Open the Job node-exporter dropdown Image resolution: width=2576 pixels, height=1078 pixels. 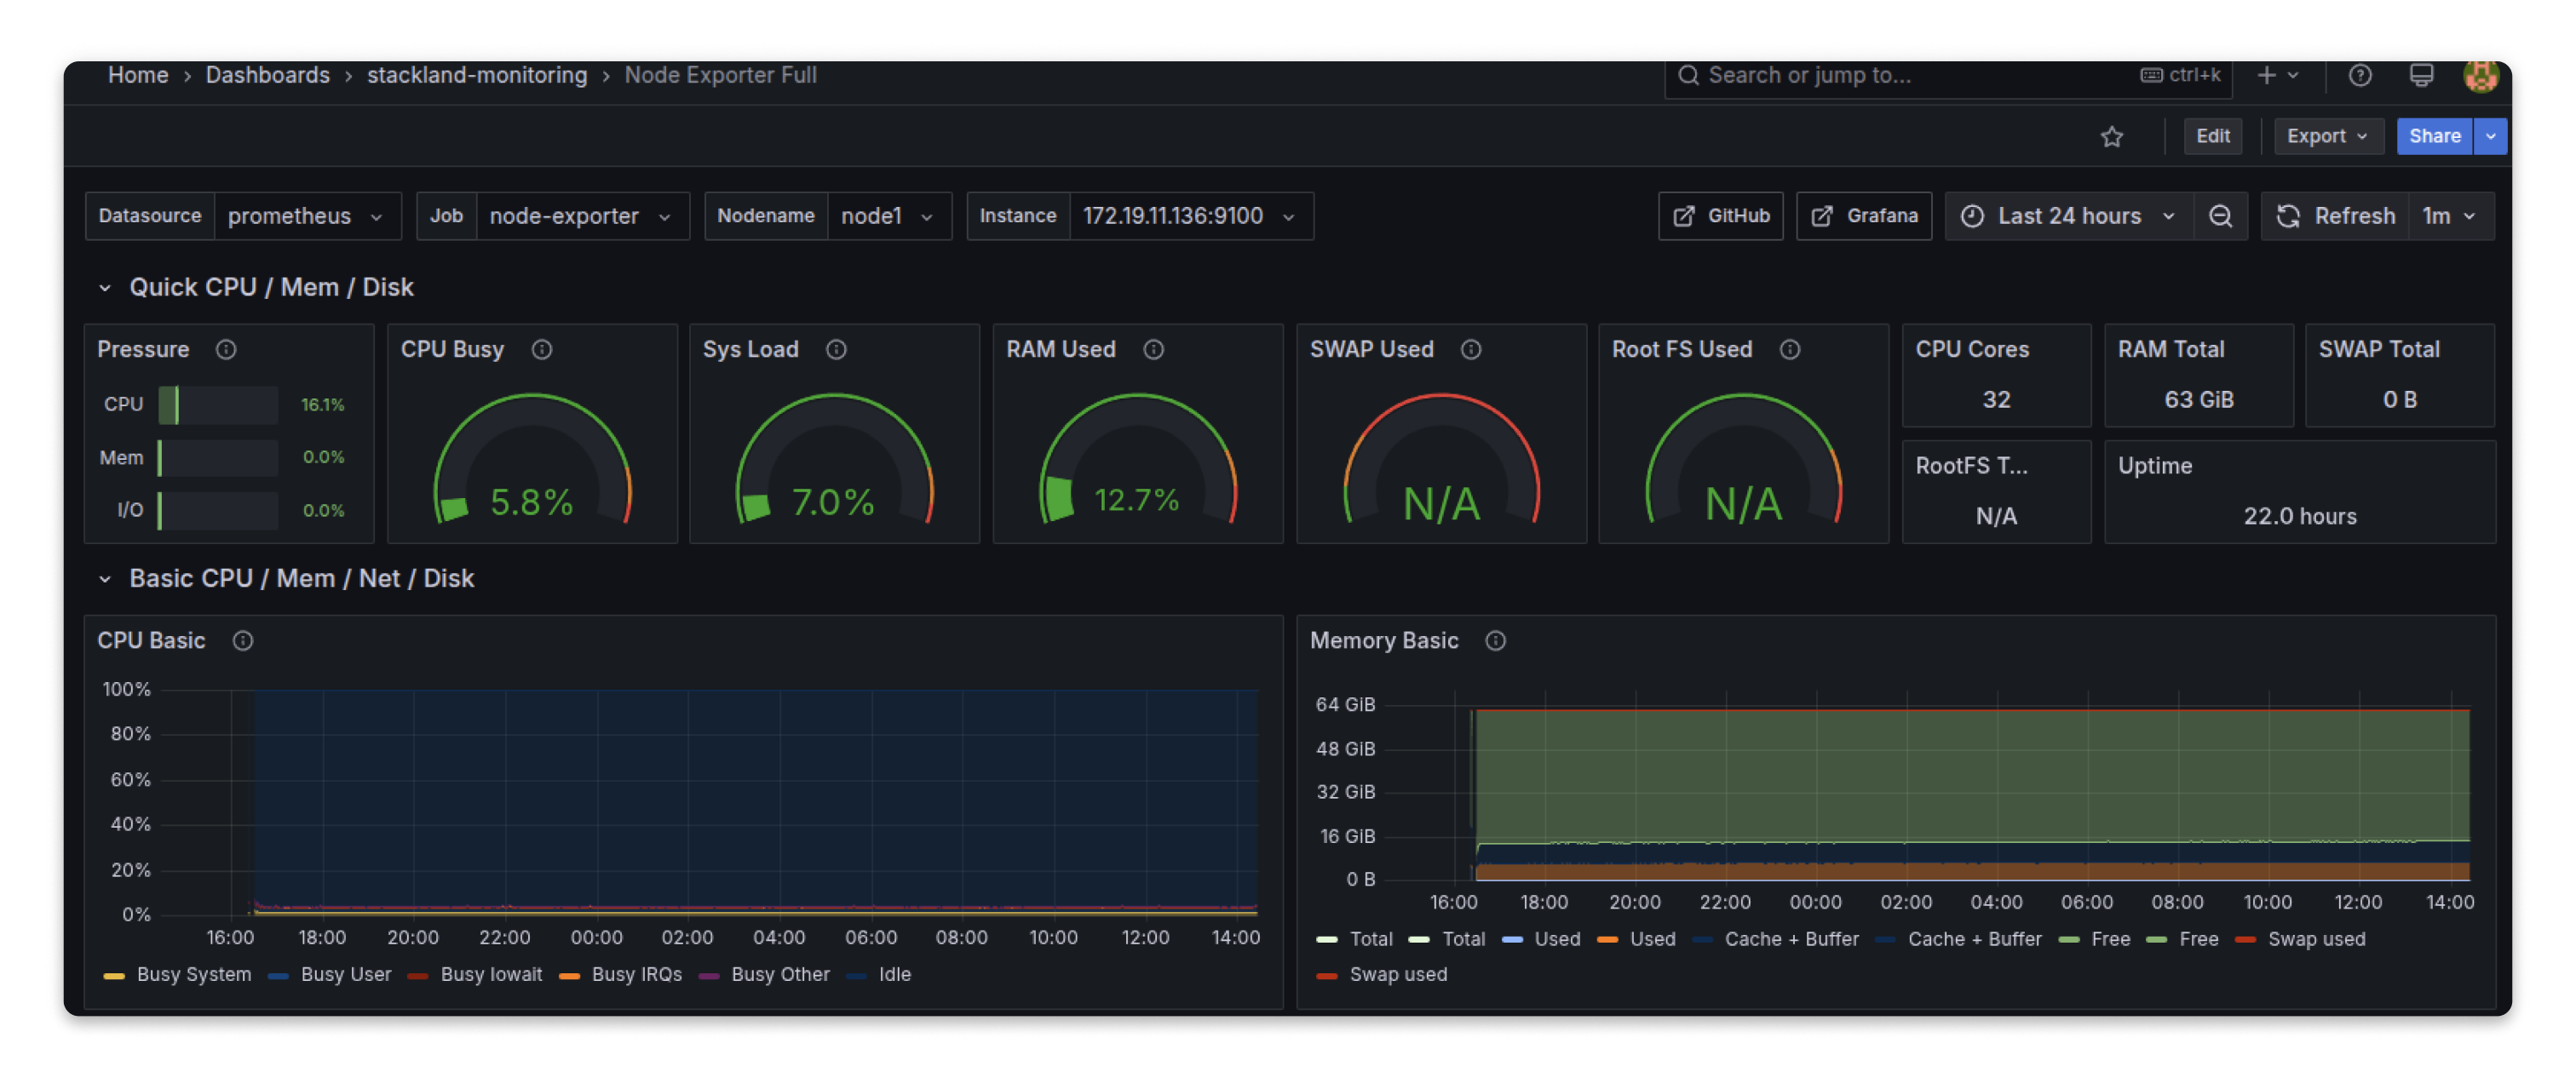[x=582, y=216]
